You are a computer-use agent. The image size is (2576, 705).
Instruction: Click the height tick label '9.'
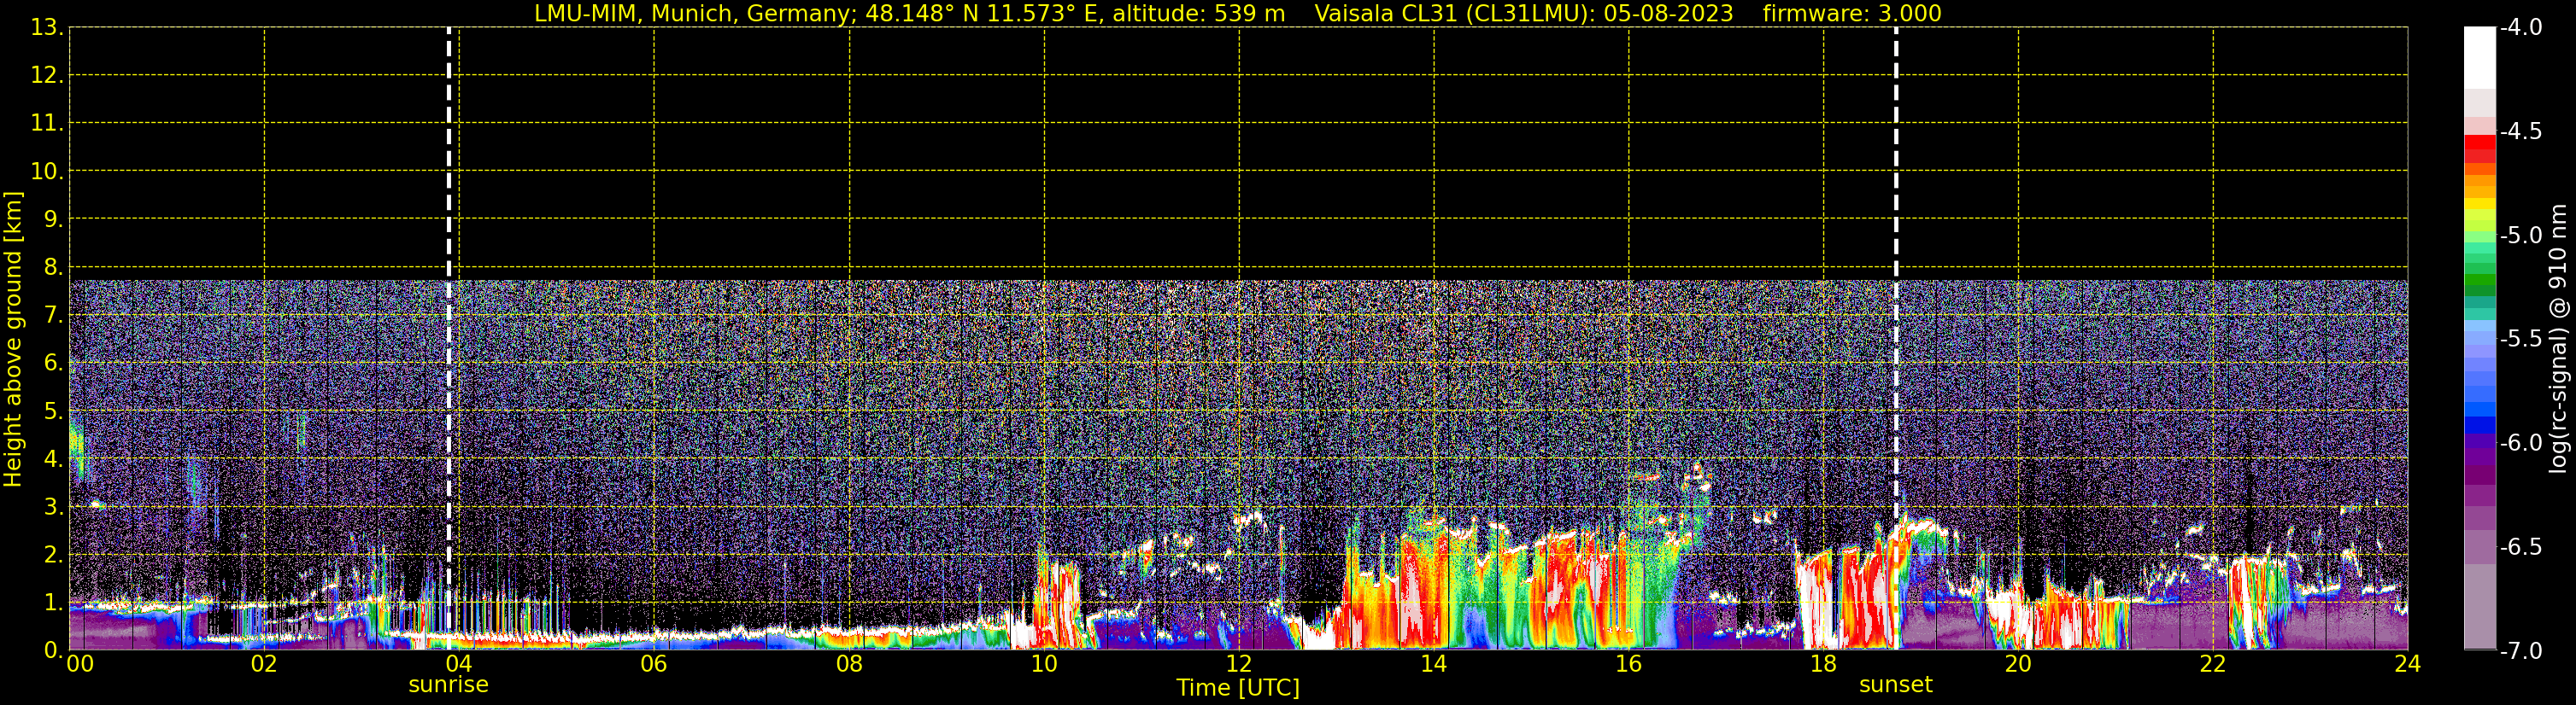(53, 219)
